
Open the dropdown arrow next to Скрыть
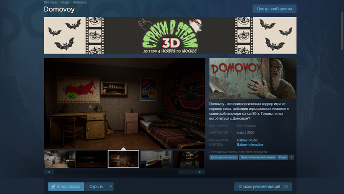pyautogui.click(x=111, y=187)
